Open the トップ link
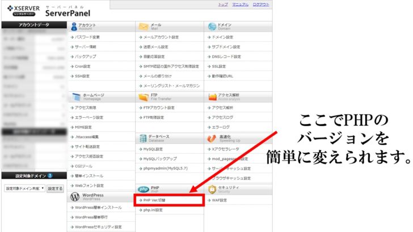This screenshot has height=232, width=413. pyautogui.click(x=223, y=5)
